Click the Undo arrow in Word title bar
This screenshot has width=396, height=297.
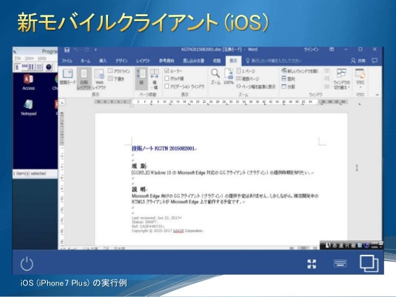pyautogui.click(x=76, y=50)
